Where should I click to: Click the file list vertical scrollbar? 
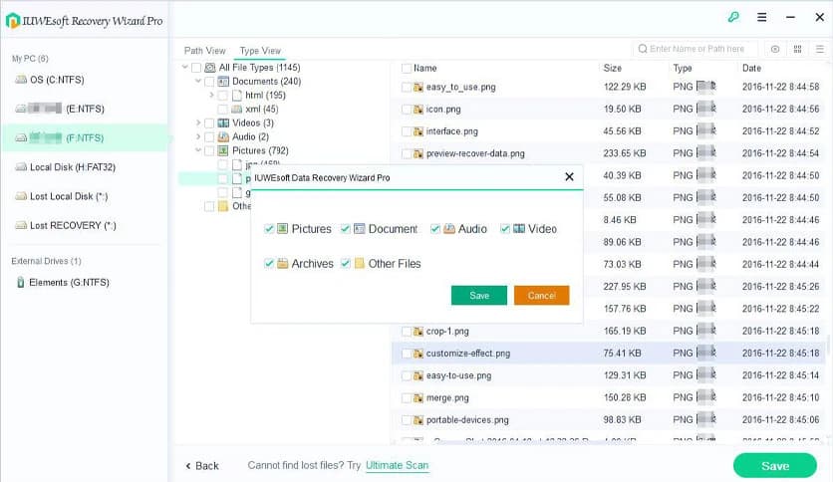(828, 345)
